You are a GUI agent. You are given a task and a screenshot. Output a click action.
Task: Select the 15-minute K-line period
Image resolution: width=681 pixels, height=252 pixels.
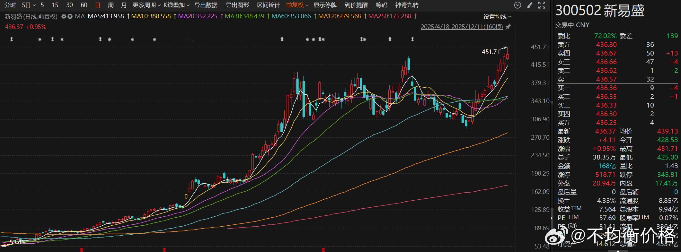(x=55, y=5)
